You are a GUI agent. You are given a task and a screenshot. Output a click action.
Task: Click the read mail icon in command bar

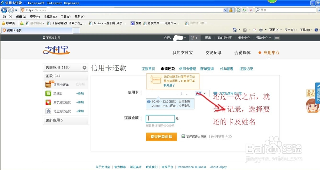pyautogui.click(x=254, y=30)
